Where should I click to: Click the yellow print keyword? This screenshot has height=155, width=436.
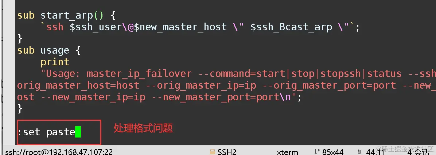(x=55, y=62)
